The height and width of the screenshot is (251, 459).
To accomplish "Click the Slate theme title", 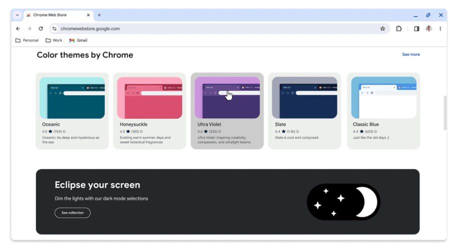I will tap(280, 124).
